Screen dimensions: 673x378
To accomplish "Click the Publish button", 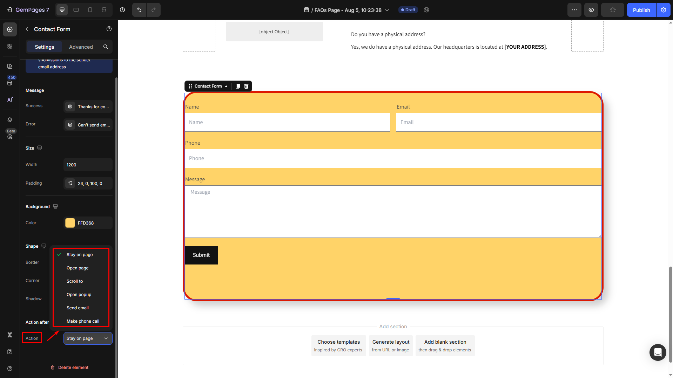I will tap(641, 10).
